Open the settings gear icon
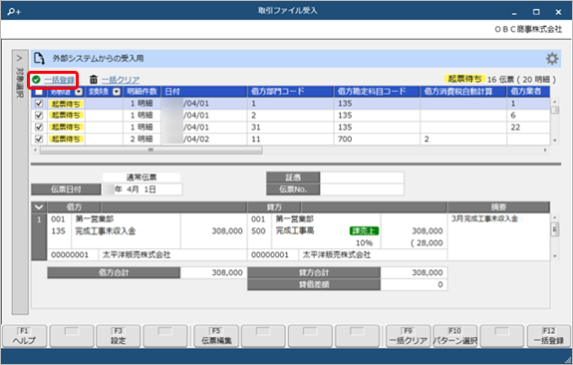Viewport: 573px width, 365px height. [x=552, y=59]
